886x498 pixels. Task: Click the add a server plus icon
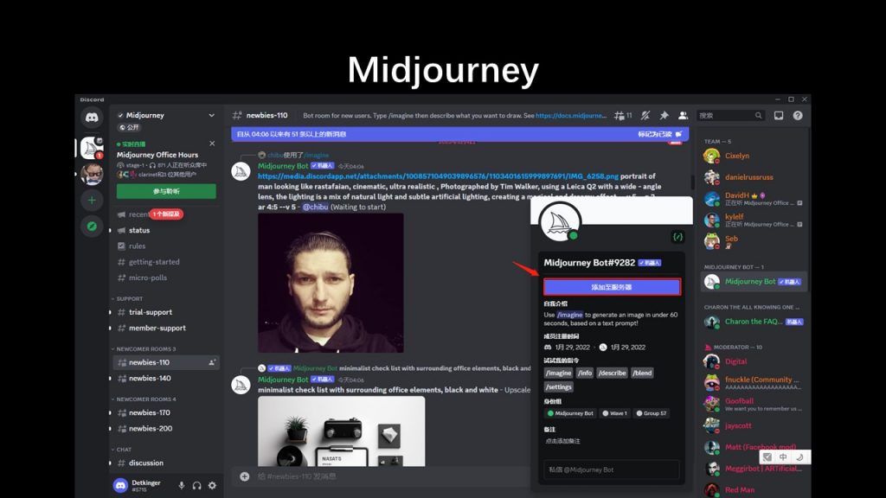pos(92,200)
